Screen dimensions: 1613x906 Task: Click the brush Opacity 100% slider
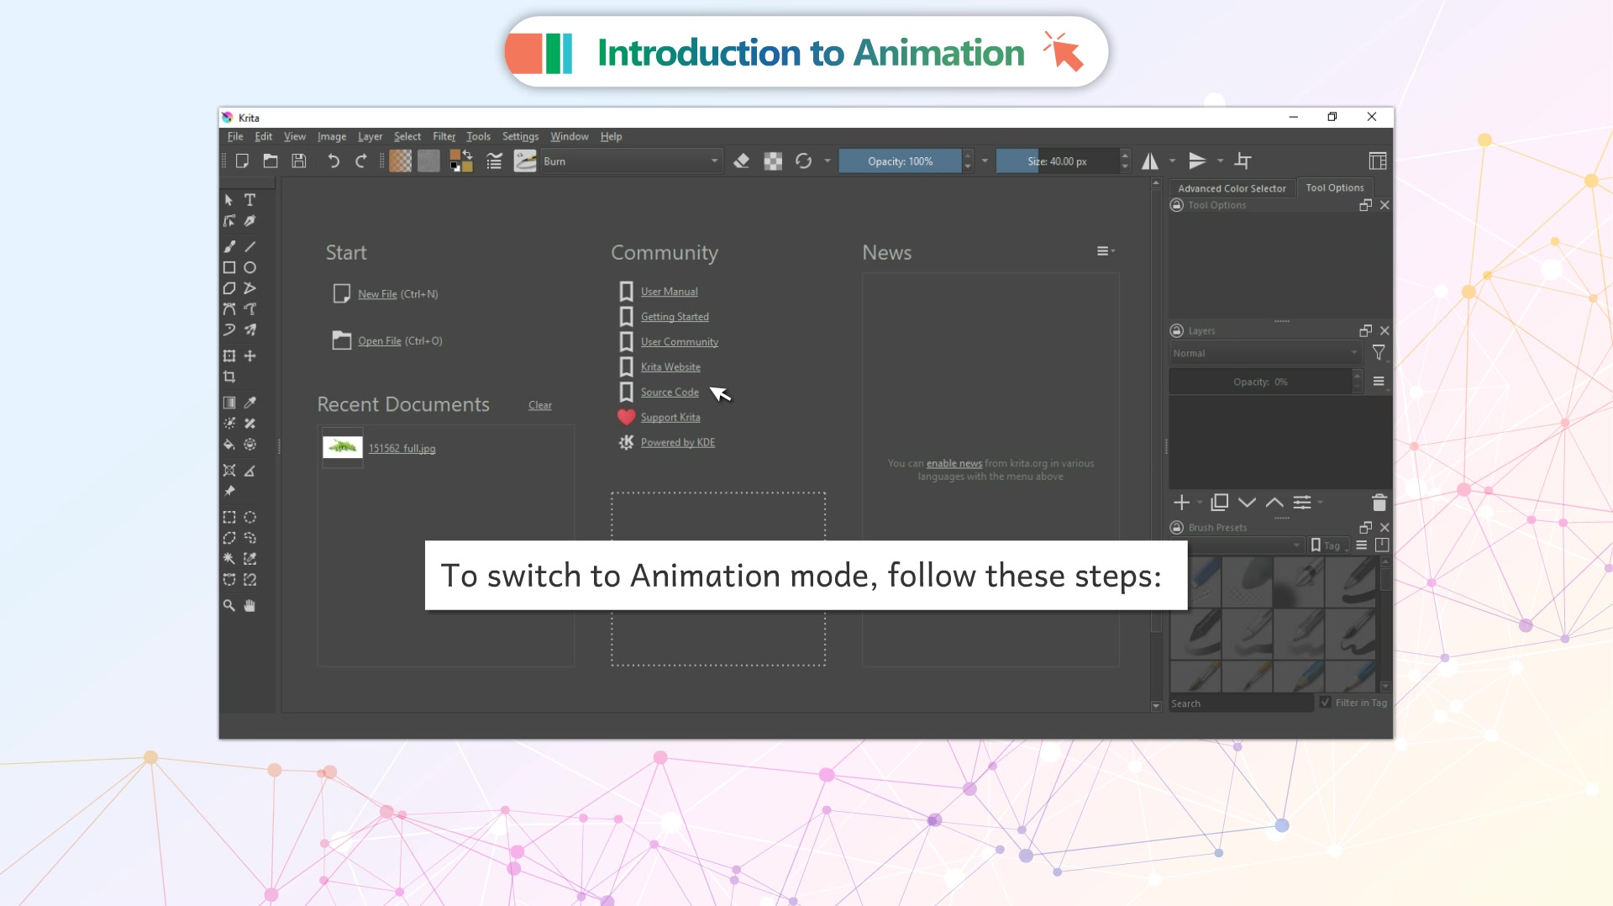pyautogui.click(x=900, y=161)
